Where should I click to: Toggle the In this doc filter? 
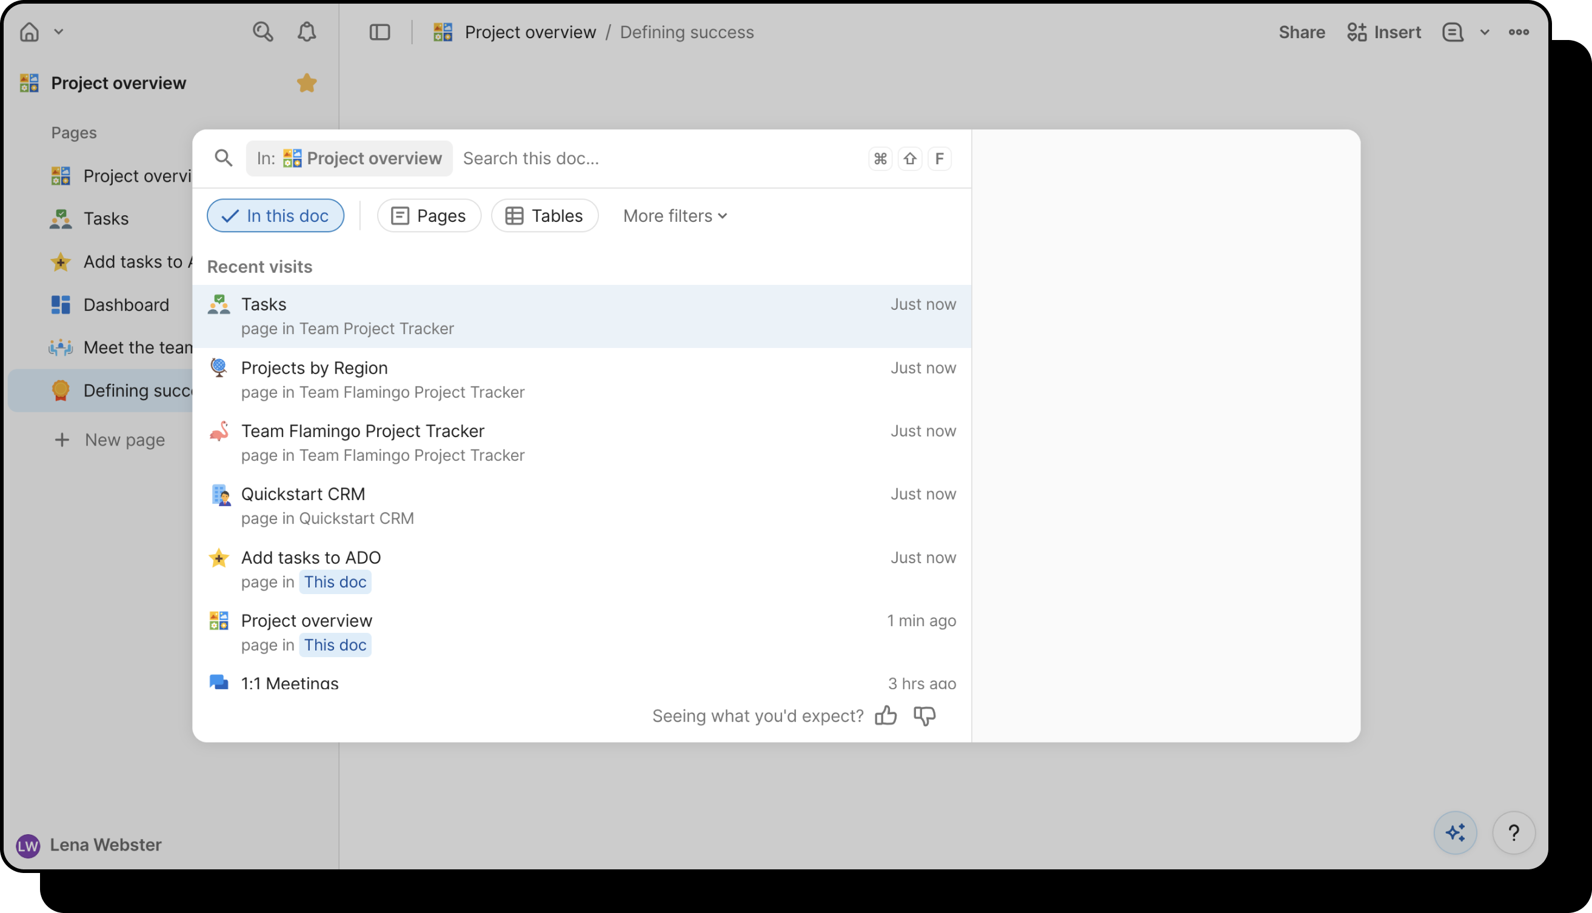tap(275, 216)
